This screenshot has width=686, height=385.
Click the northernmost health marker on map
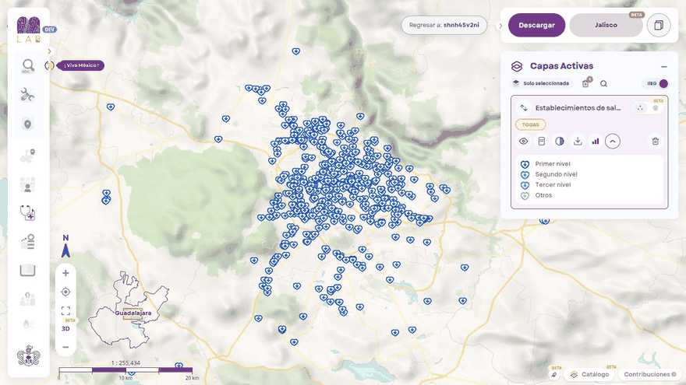coord(296,51)
